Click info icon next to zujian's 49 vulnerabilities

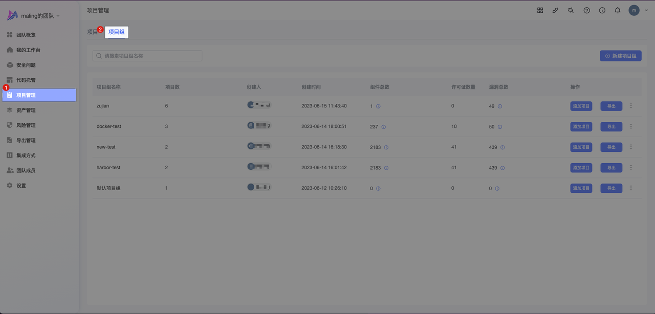pyautogui.click(x=499, y=106)
